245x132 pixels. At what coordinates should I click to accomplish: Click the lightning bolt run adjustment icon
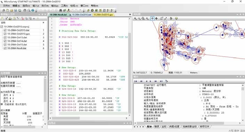(x=88, y=10)
